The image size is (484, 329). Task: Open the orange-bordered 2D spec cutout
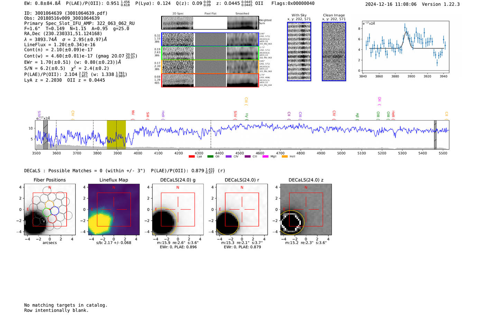(x=210, y=67)
